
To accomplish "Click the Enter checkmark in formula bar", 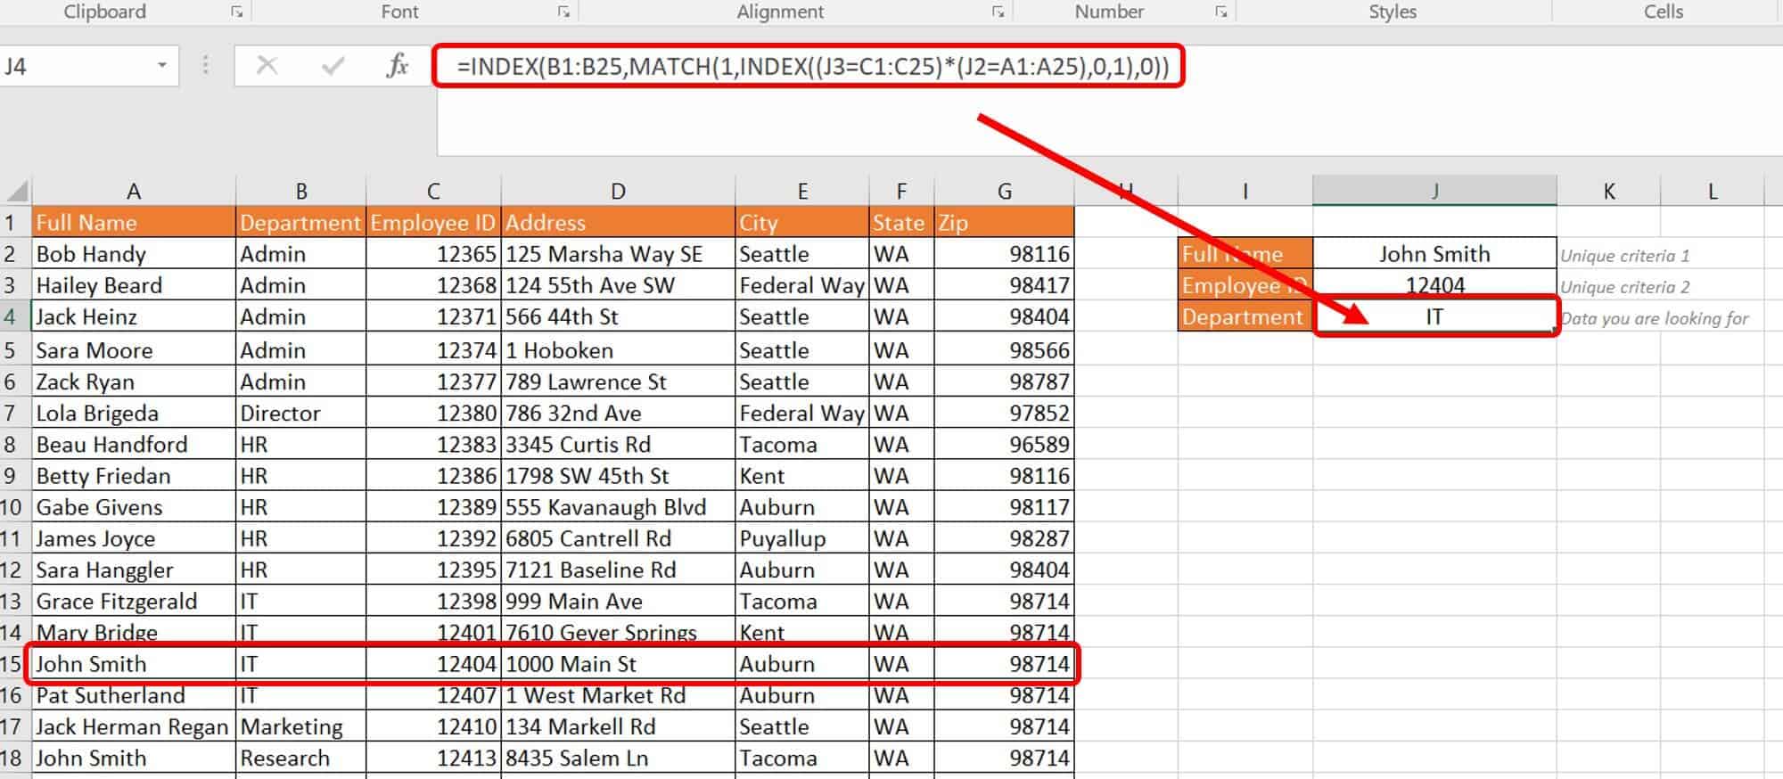I will point(333,66).
